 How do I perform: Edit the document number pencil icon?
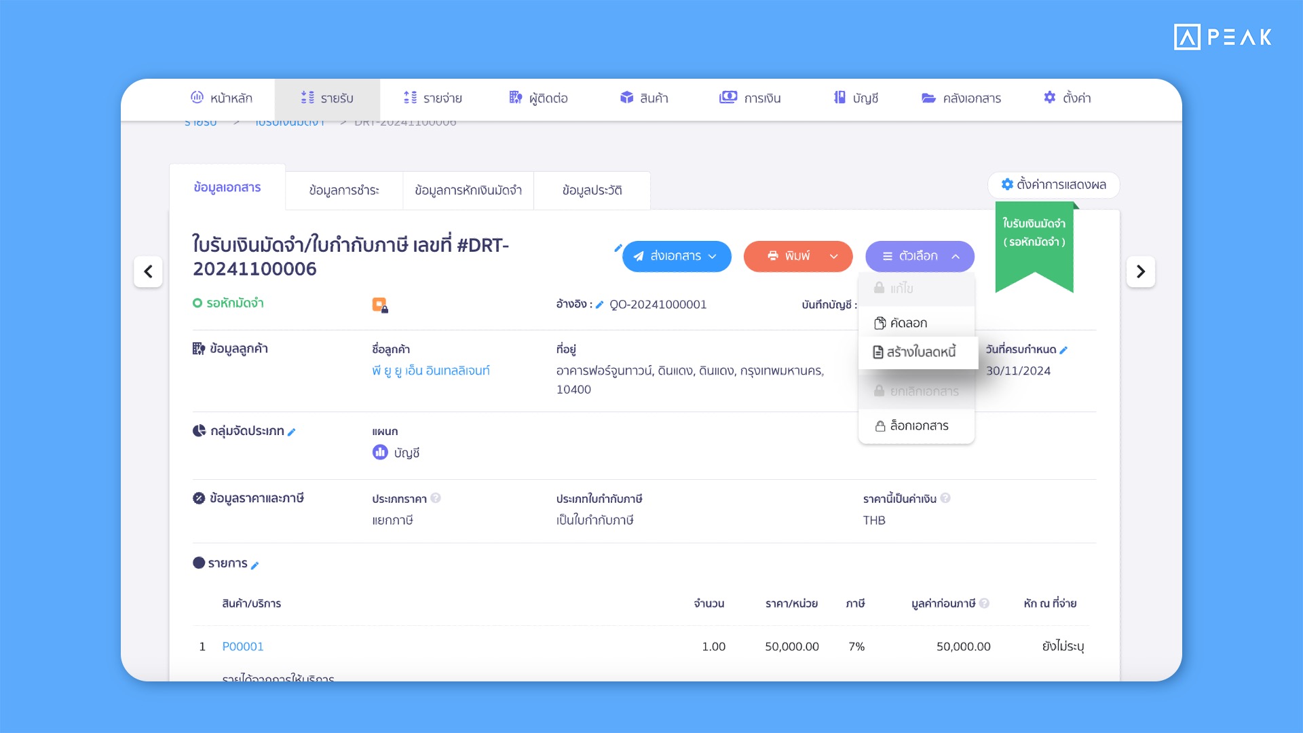pos(618,248)
